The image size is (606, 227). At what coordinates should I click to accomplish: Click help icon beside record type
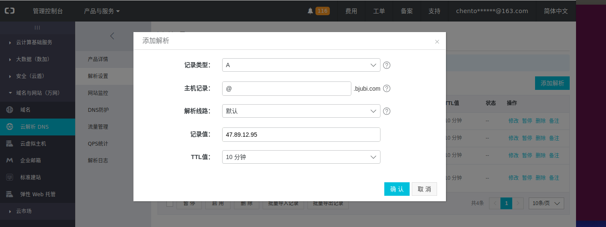click(386, 65)
